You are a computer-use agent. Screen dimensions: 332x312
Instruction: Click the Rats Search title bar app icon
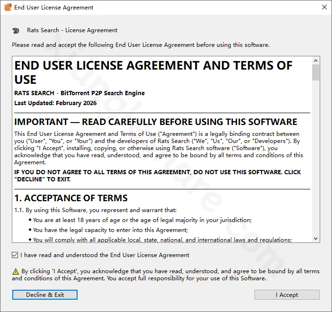[x=8, y=8]
